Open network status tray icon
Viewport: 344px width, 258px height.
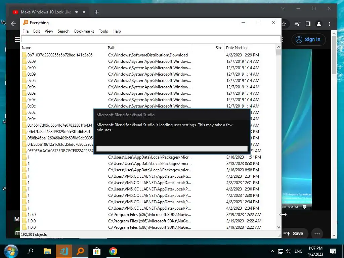280,251
